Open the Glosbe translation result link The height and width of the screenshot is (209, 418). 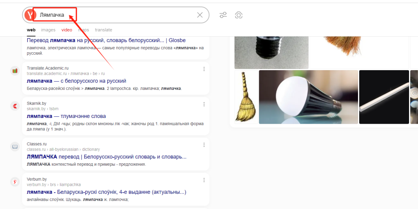pos(106,40)
